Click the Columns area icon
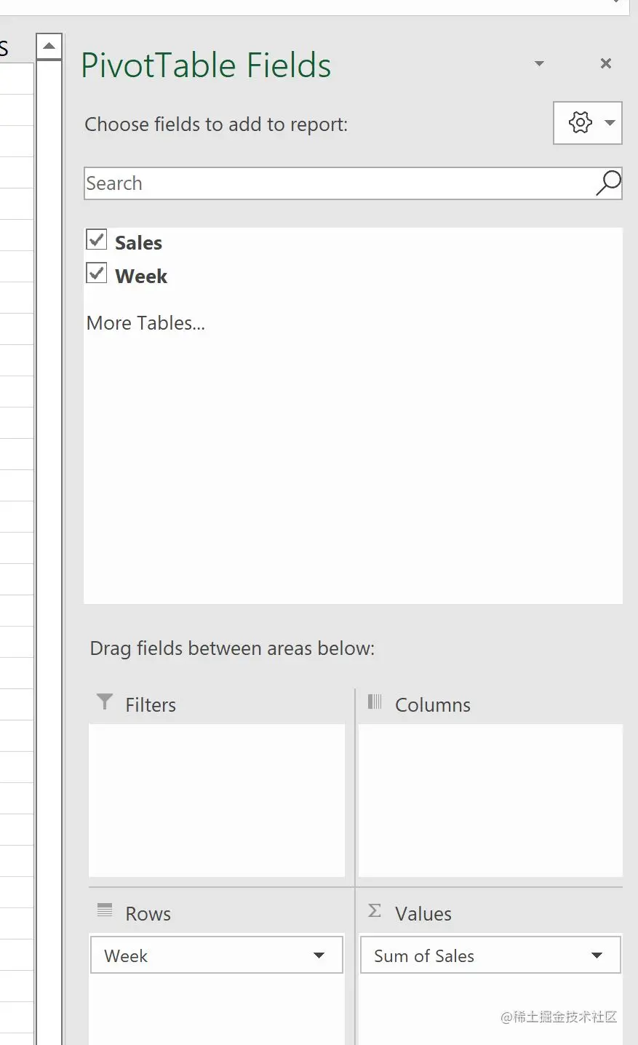 click(375, 702)
